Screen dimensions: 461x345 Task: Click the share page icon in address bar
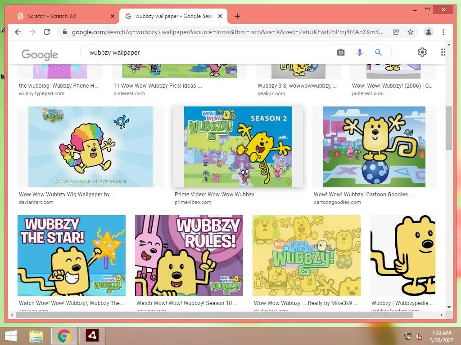coord(396,32)
